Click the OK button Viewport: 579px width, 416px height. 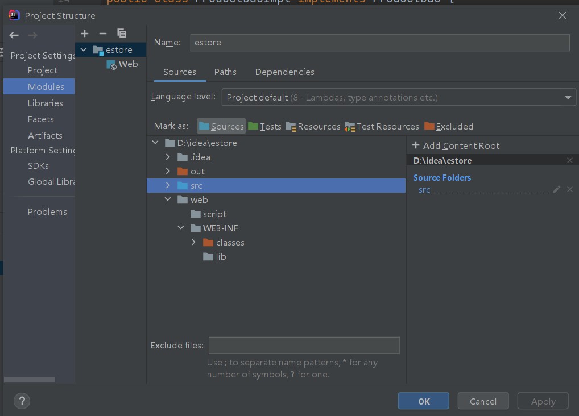coord(424,401)
